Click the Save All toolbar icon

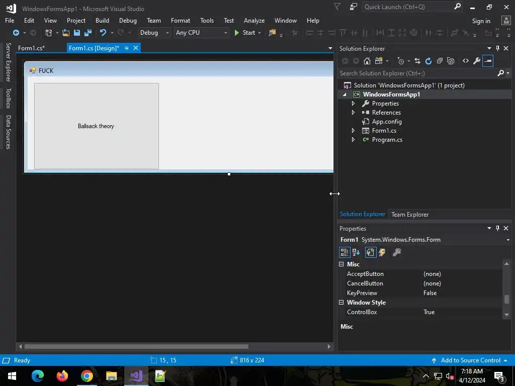[88, 33]
